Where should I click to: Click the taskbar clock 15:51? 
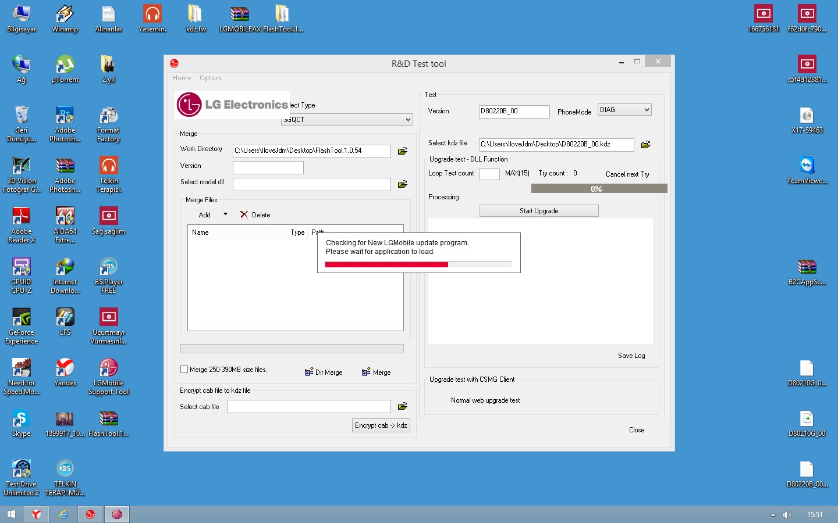click(815, 515)
